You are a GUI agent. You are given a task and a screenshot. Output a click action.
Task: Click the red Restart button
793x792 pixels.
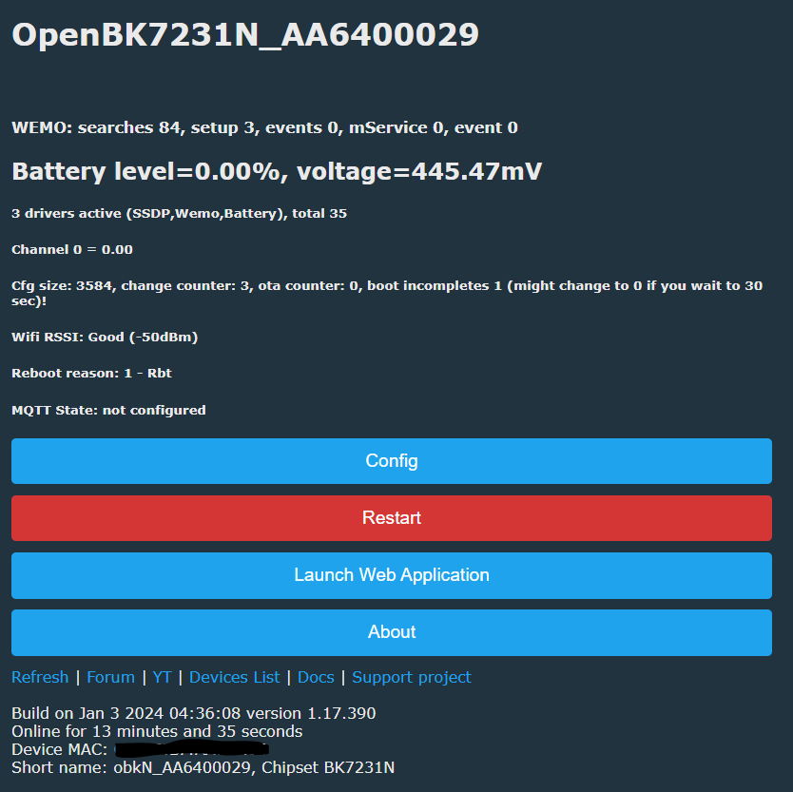tap(392, 518)
